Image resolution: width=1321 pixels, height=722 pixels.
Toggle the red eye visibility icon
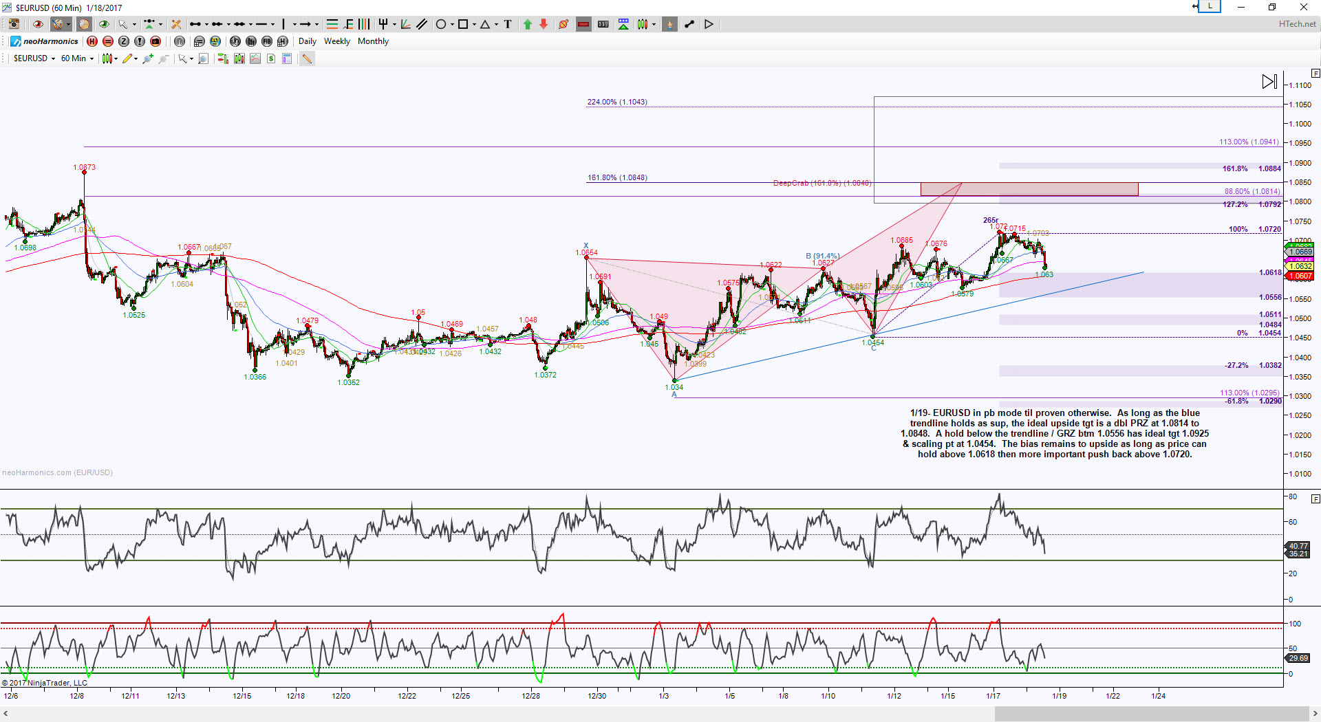38,24
